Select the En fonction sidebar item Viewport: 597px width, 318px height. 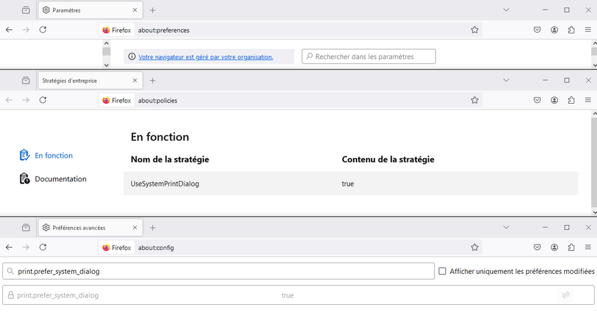click(53, 156)
